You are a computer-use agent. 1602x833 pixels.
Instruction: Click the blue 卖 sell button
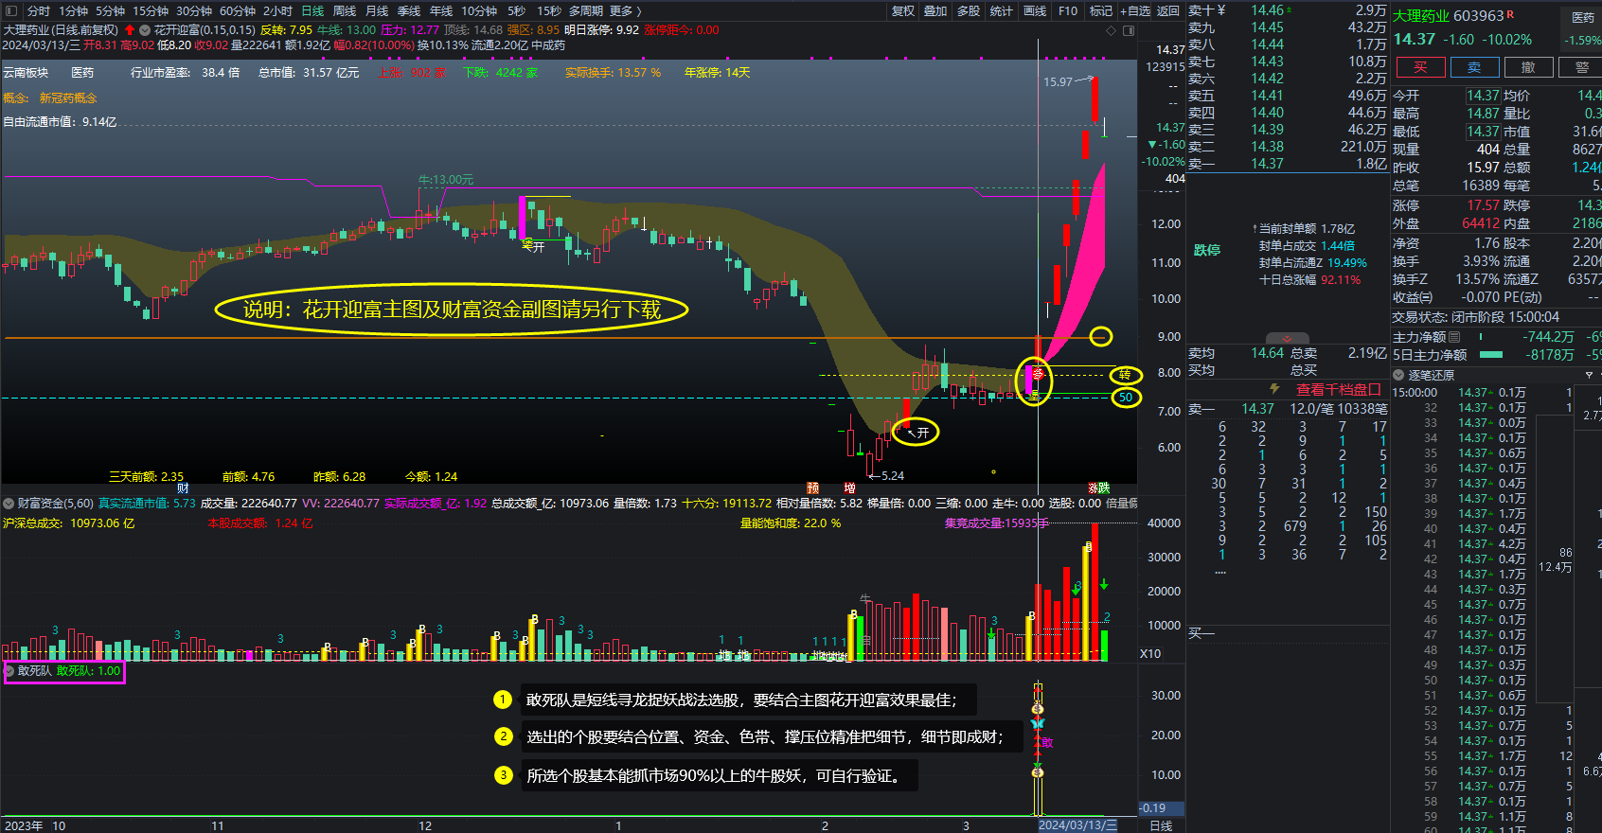pos(1474,67)
